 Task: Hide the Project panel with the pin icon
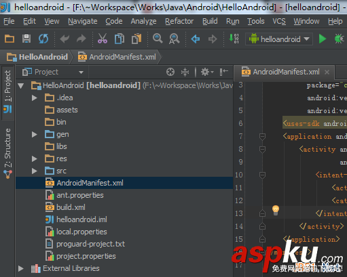click(223, 72)
